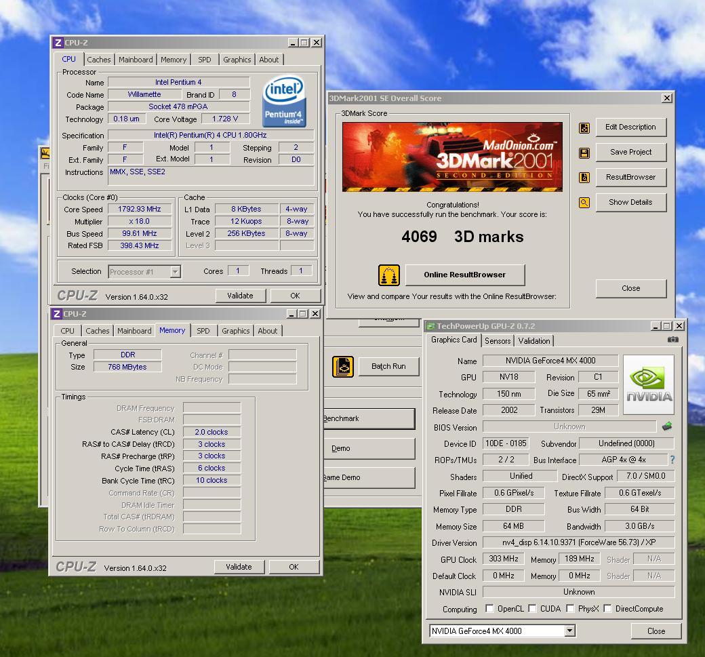Click the CAS# Latency 2.0 clocks value
This screenshot has width=705, height=657.
click(211, 432)
